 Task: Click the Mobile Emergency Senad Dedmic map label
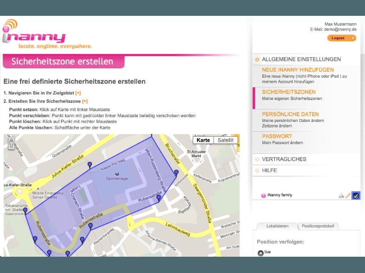47,195
